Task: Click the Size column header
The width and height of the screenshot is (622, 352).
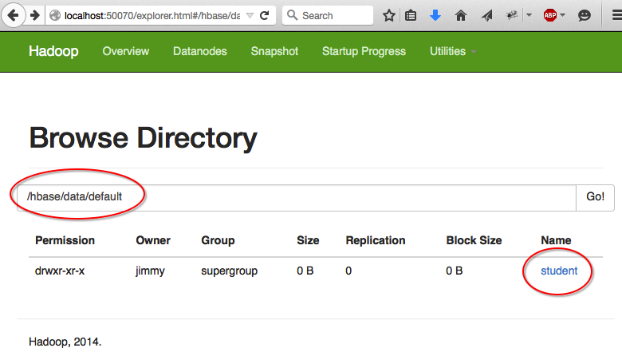Action: [308, 240]
